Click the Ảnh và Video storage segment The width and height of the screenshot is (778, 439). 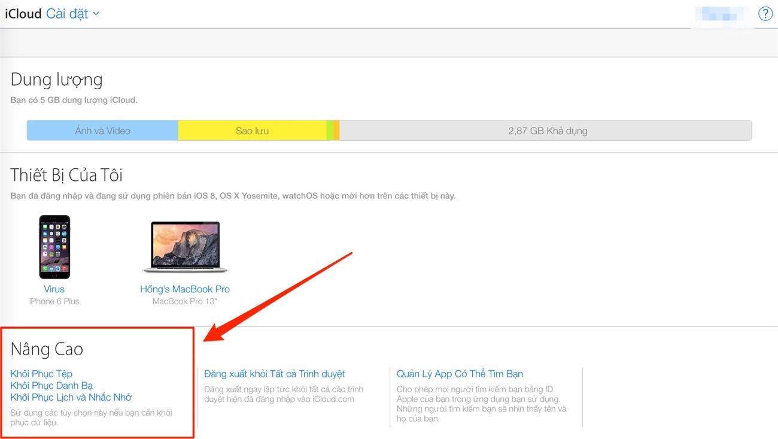tap(102, 131)
